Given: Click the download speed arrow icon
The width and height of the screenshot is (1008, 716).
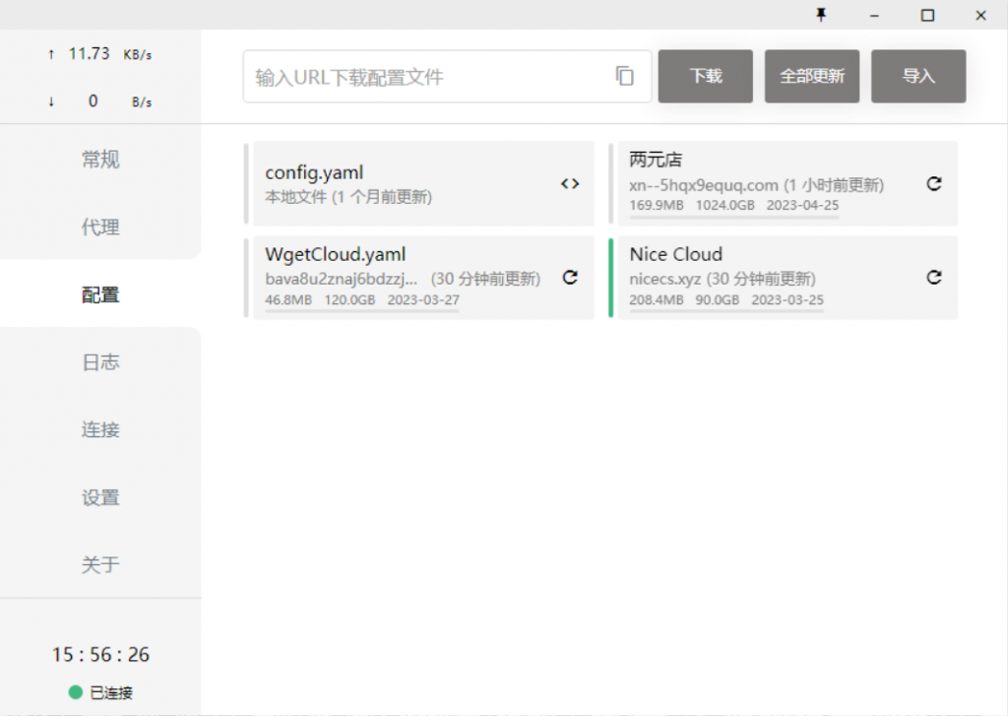Looking at the screenshot, I should (x=51, y=101).
